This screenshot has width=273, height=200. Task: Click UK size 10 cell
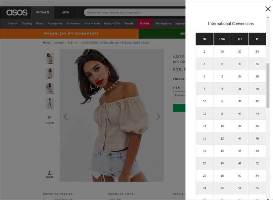pyautogui.click(x=204, y=101)
